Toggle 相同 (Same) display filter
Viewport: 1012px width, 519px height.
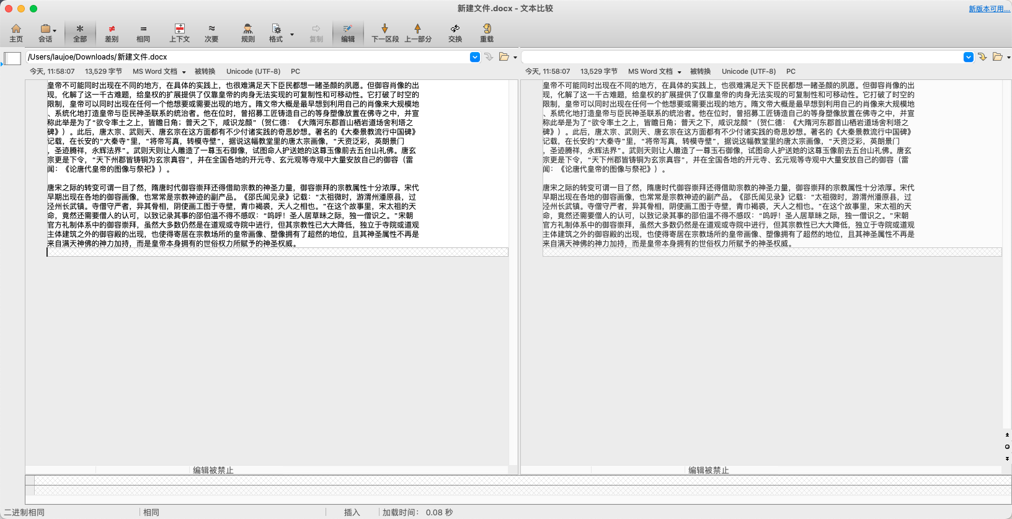pyautogui.click(x=143, y=33)
